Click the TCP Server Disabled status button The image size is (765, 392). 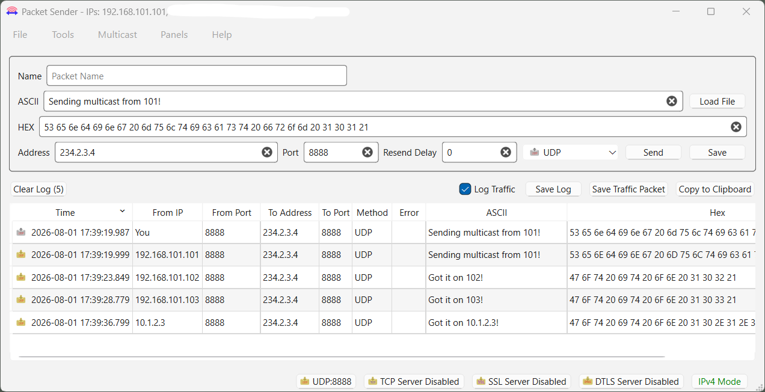(413, 381)
